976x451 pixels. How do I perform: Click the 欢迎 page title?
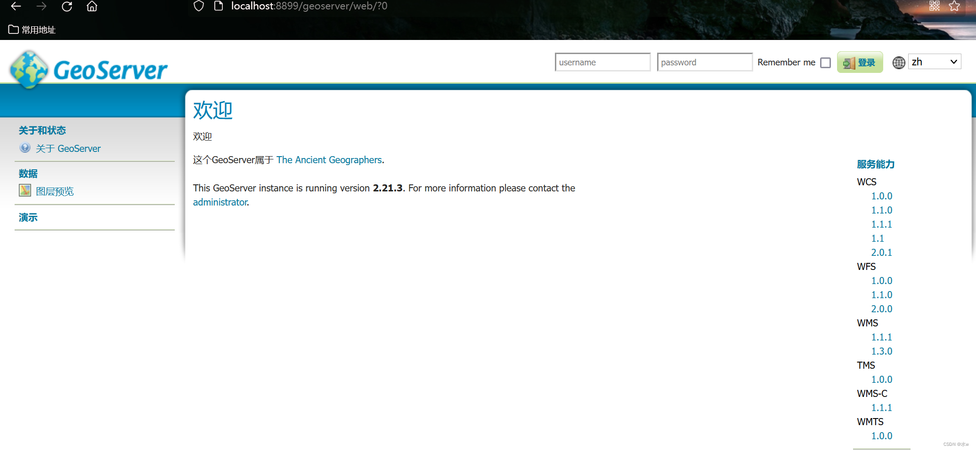(213, 111)
